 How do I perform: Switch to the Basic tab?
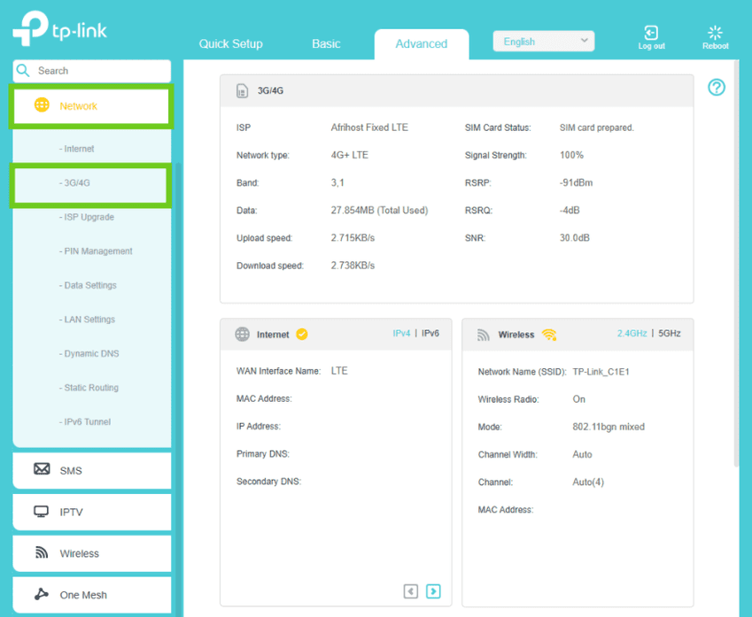326,43
